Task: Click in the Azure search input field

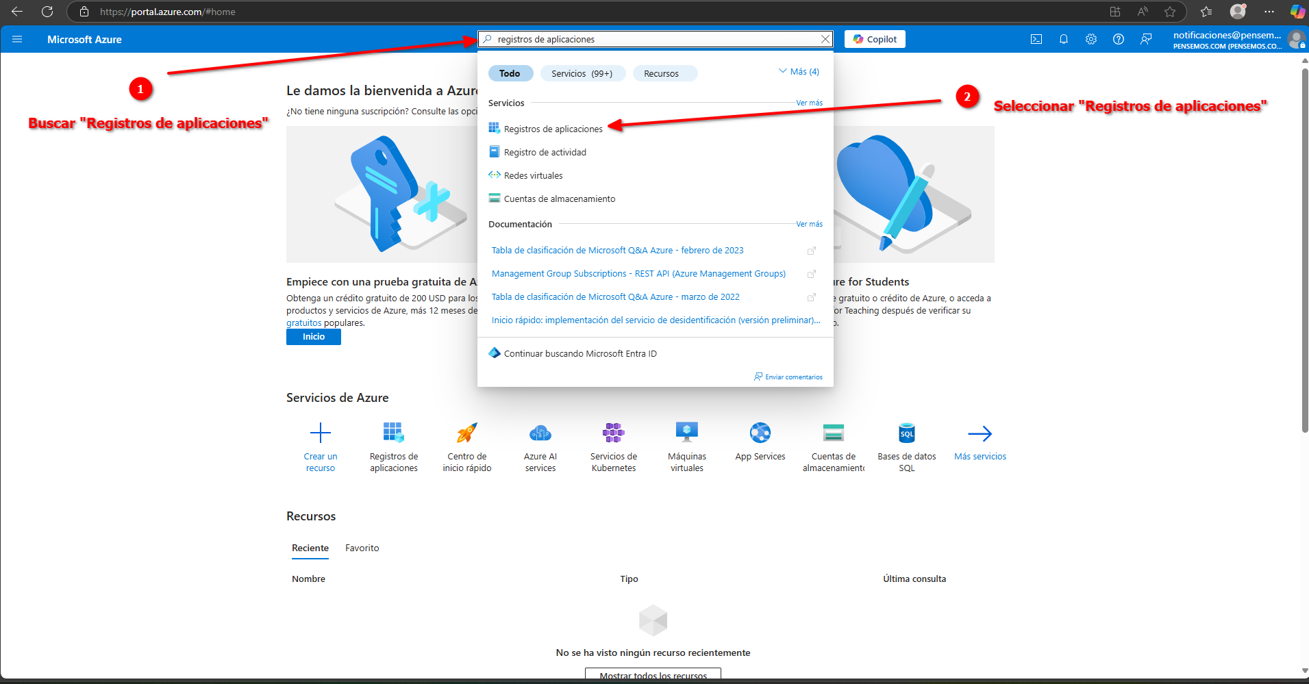Action: 651,39
